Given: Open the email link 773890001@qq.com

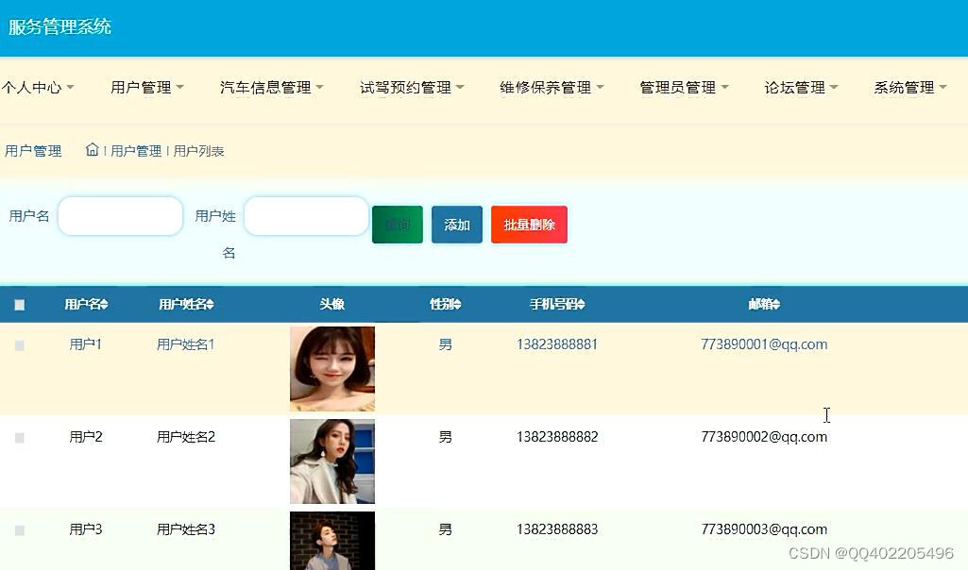Looking at the screenshot, I should click(x=764, y=344).
